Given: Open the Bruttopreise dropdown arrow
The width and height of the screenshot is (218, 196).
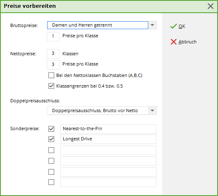Looking at the screenshot, I should pyautogui.click(x=152, y=25).
